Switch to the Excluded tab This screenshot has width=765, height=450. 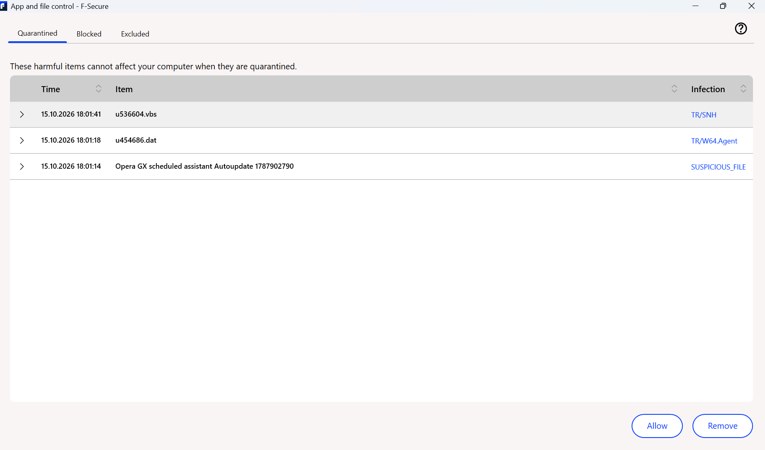[x=135, y=34]
